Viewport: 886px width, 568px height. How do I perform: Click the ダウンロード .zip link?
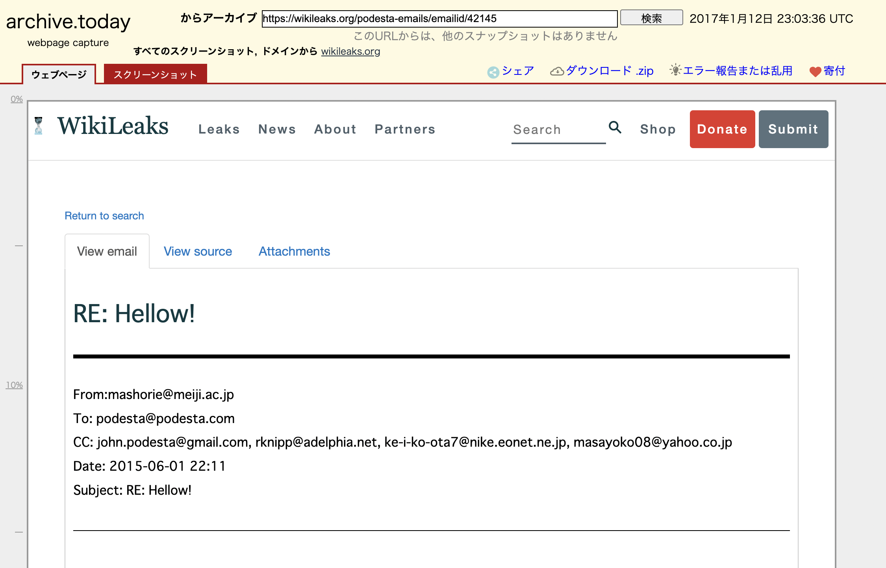click(610, 71)
